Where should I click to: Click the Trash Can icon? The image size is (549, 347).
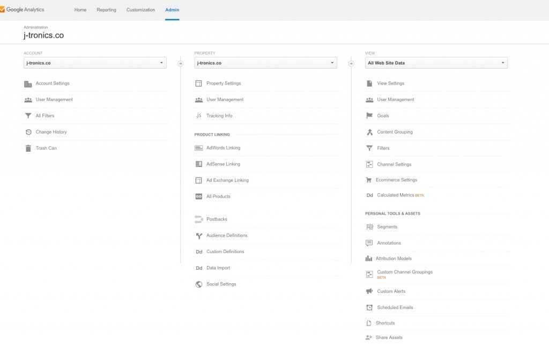point(28,148)
